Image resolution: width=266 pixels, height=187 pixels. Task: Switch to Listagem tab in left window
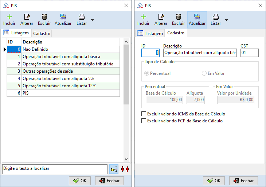[16, 33]
